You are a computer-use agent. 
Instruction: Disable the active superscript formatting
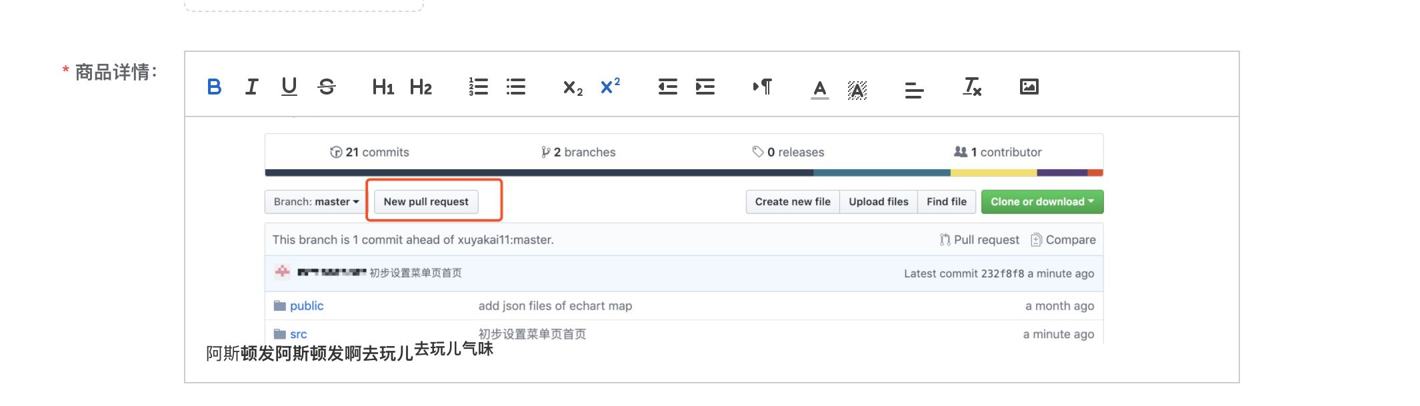pyautogui.click(x=610, y=87)
